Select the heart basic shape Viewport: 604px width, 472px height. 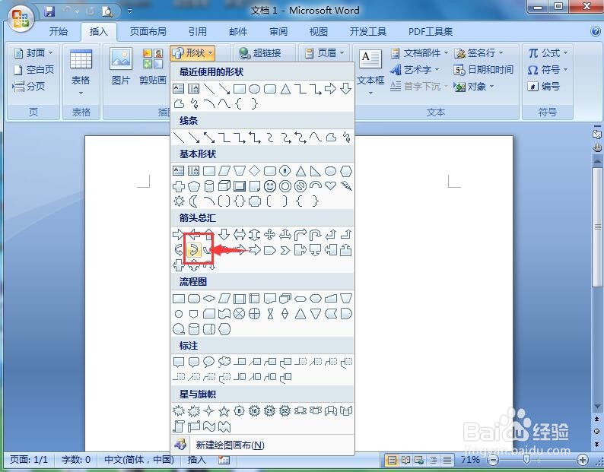330,185
